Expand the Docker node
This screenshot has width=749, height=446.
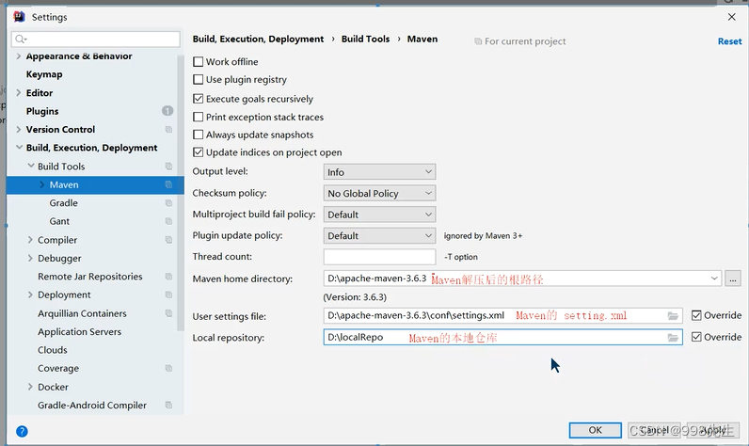click(30, 387)
